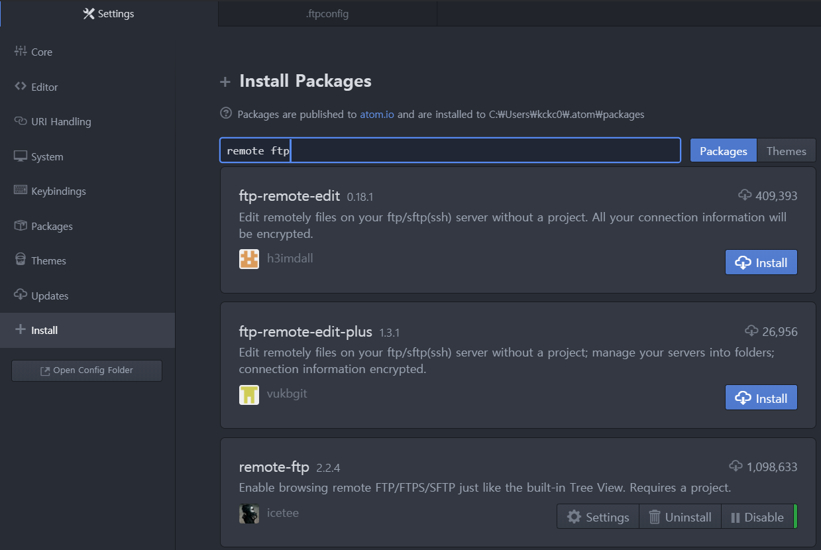
Task: Click the Editor code brackets icon
Action: [20, 86]
